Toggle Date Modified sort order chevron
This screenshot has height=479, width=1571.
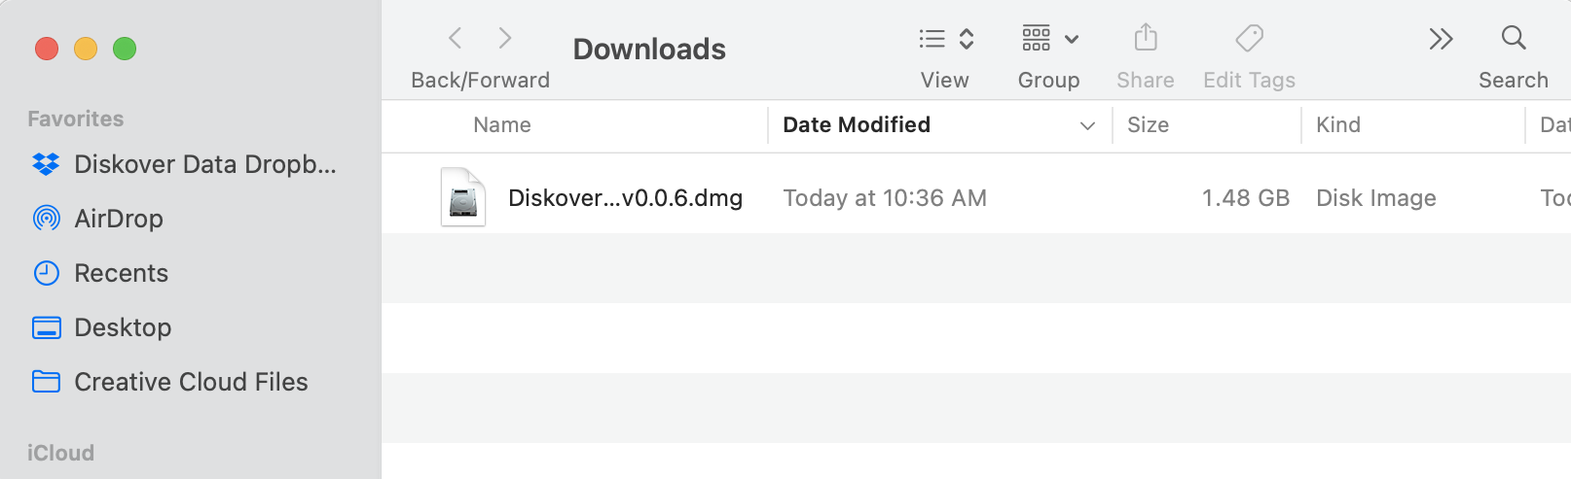click(x=1087, y=125)
